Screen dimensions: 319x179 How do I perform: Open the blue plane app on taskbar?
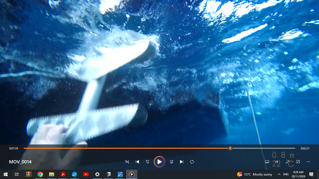tap(75, 174)
